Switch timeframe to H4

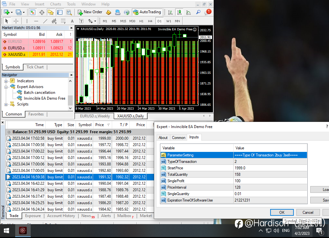coord(150,21)
